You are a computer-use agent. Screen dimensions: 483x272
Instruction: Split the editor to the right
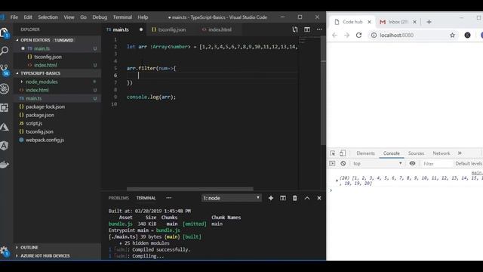(x=307, y=29)
